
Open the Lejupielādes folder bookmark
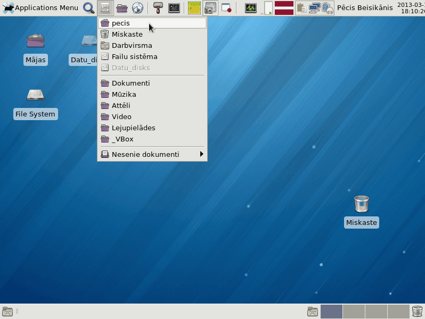pyautogui.click(x=152, y=128)
